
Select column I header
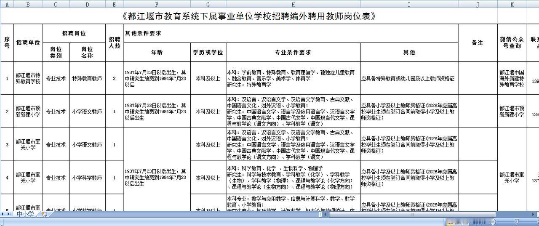pyautogui.click(x=409, y=4)
